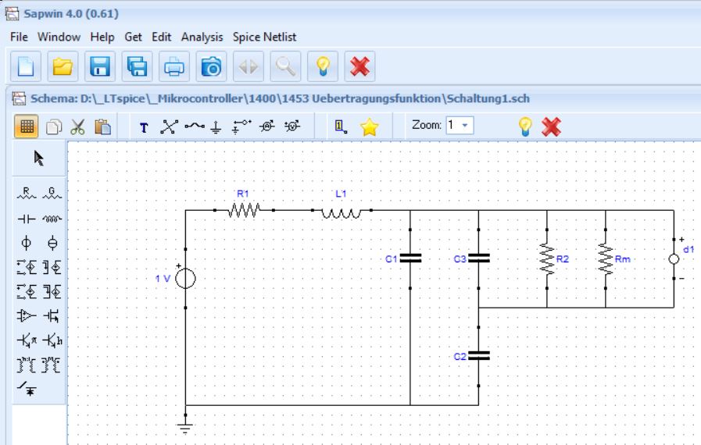The width and height of the screenshot is (701, 445).
Task: Pick the BJT pi-model transistor
Action: [27, 340]
